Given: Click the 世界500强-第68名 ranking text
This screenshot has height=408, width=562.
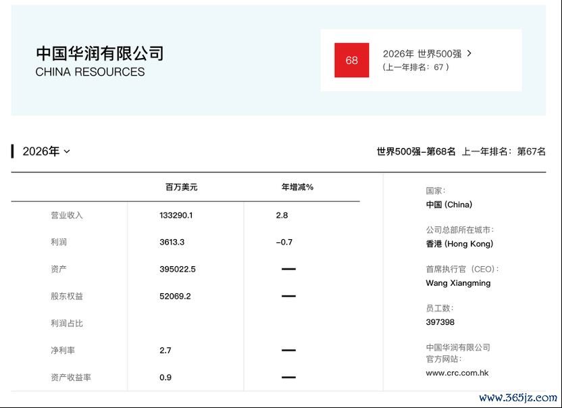Looking at the screenshot, I should click(416, 151).
